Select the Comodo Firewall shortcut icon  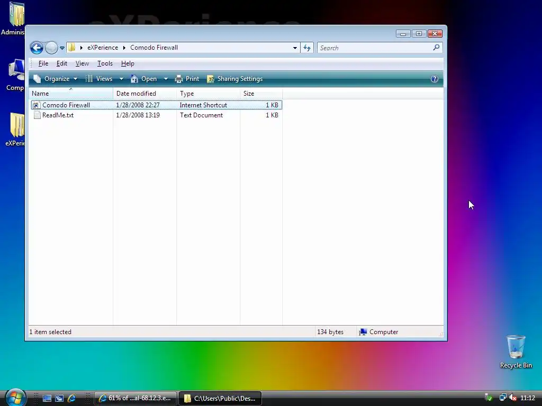37,105
